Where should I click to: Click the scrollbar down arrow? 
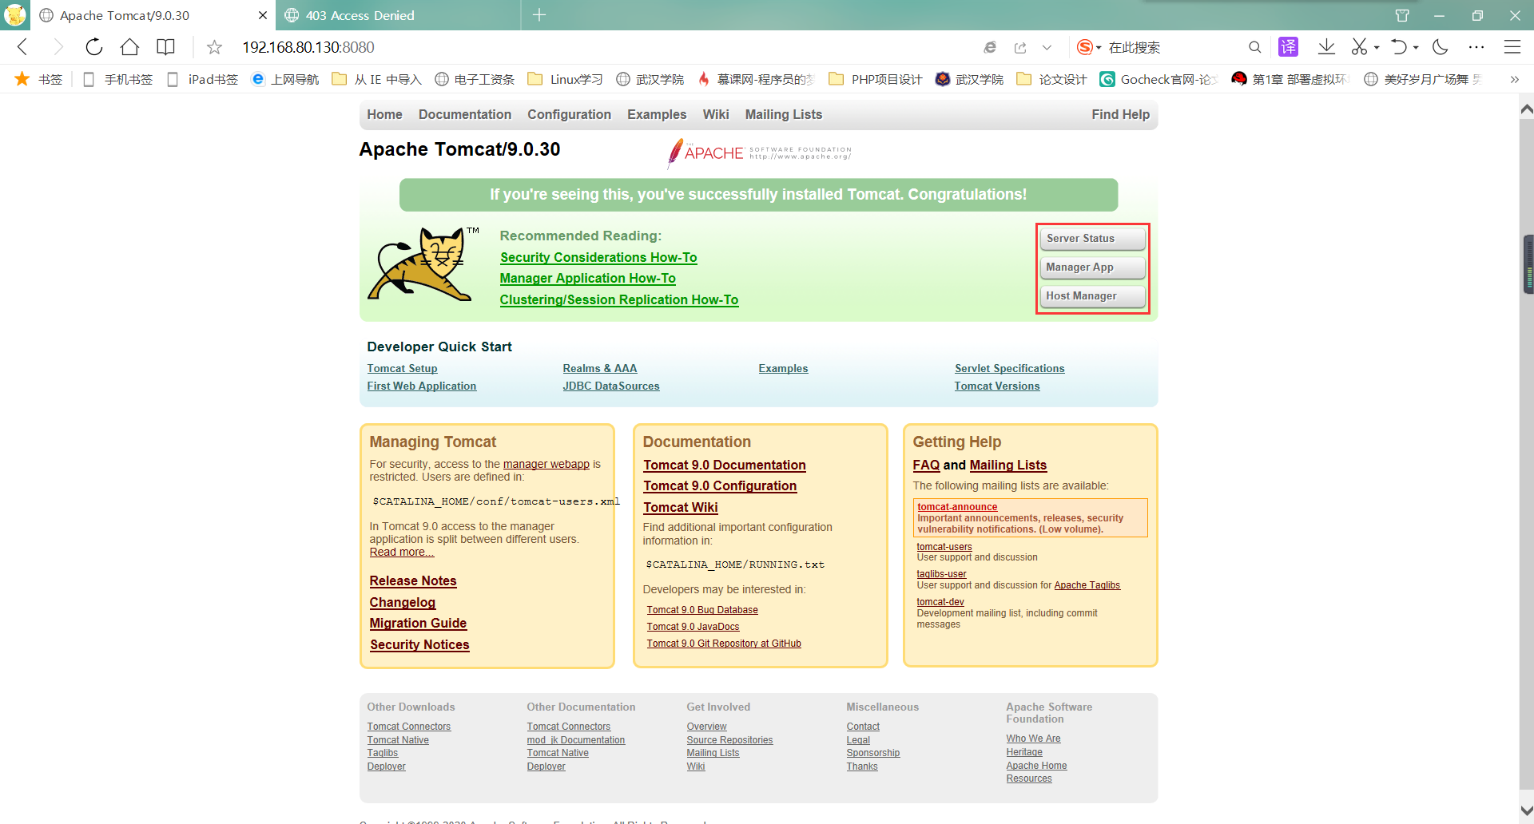coord(1527,810)
